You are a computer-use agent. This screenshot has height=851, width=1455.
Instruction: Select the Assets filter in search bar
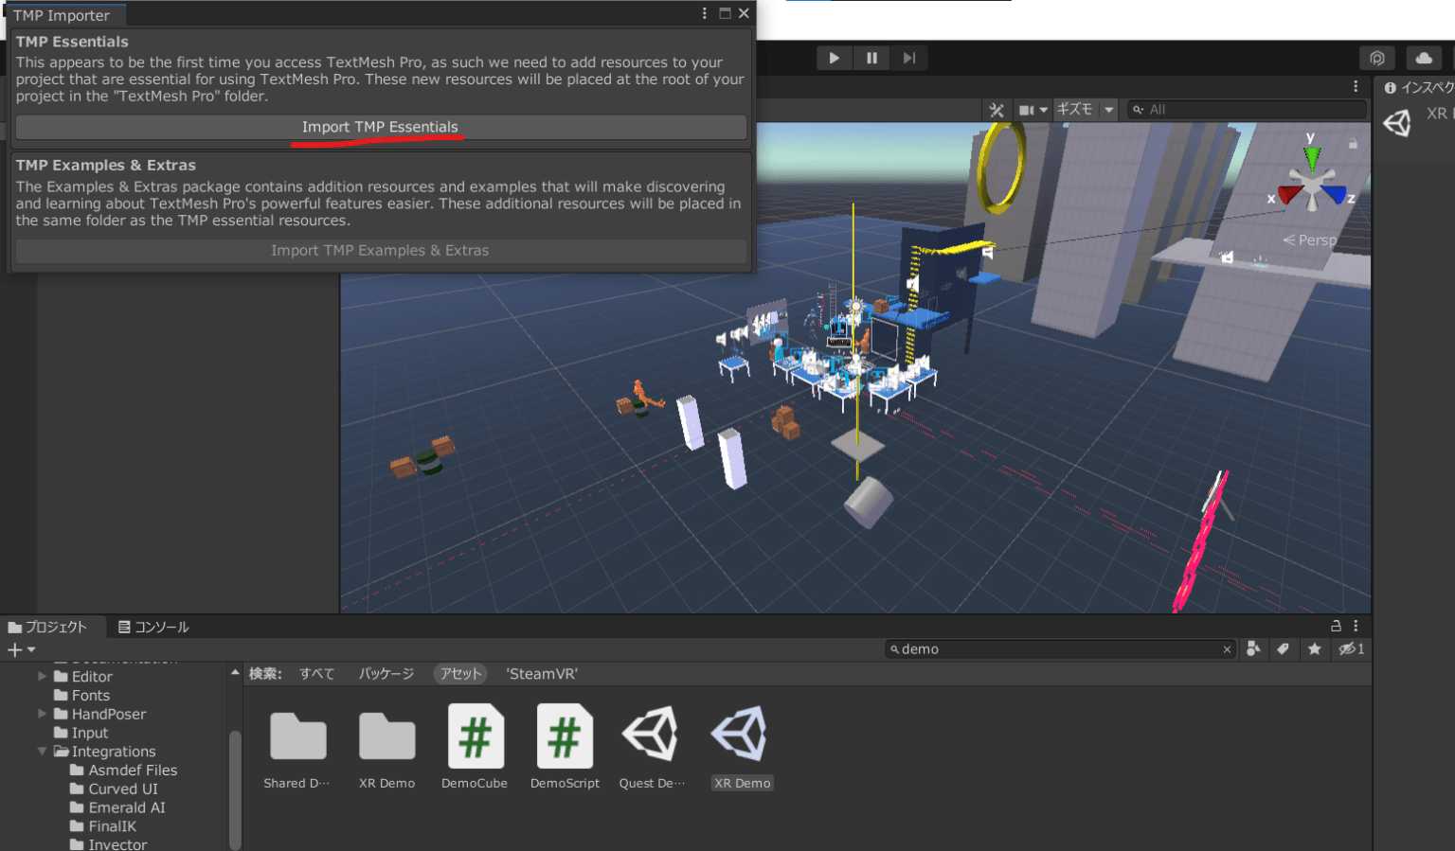click(459, 673)
